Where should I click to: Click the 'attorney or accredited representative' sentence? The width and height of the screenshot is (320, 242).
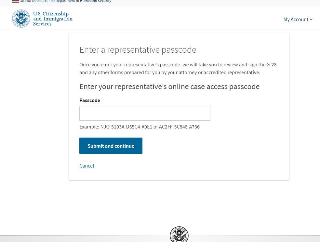pyautogui.click(x=219, y=73)
